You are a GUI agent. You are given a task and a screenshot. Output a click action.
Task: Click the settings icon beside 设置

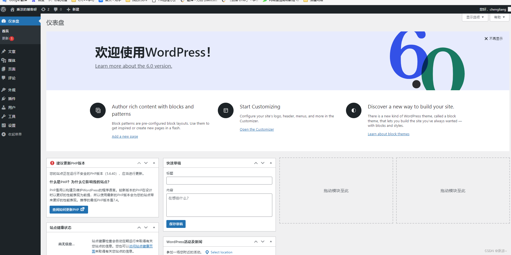click(4, 125)
